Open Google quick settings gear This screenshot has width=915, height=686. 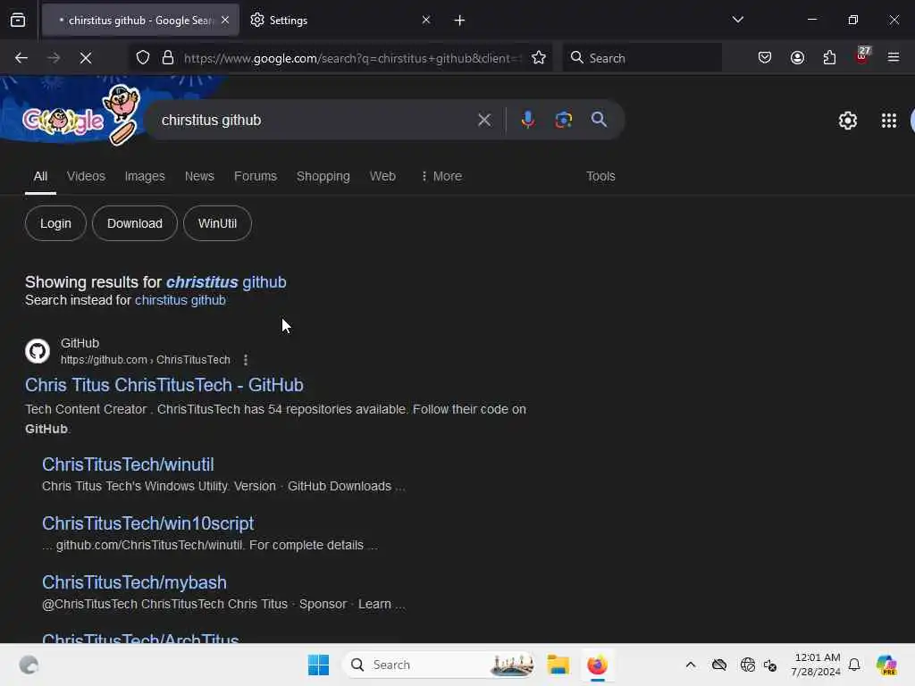(847, 121)
